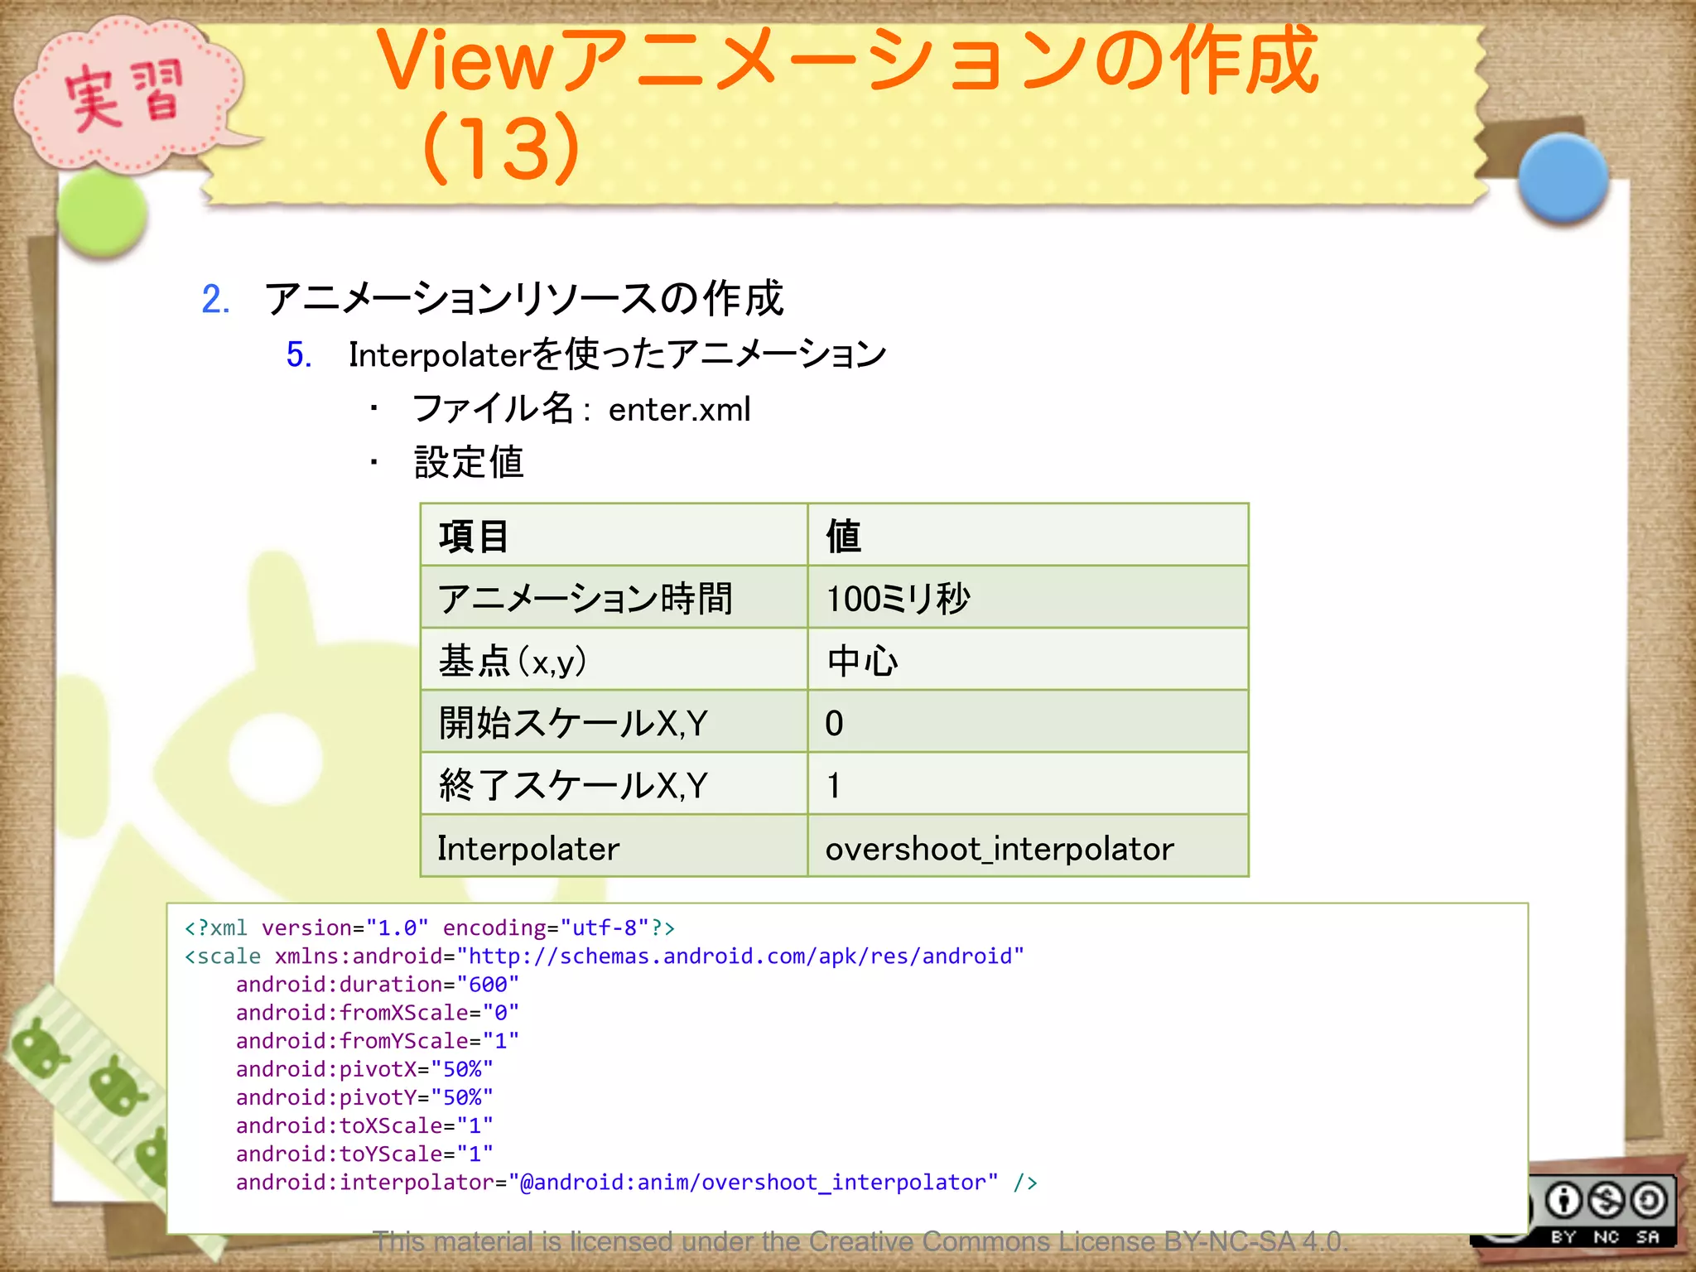1696x1272 pixels.
Task: Select the cell 開始スケールX,Y
Action: point(614,721)
